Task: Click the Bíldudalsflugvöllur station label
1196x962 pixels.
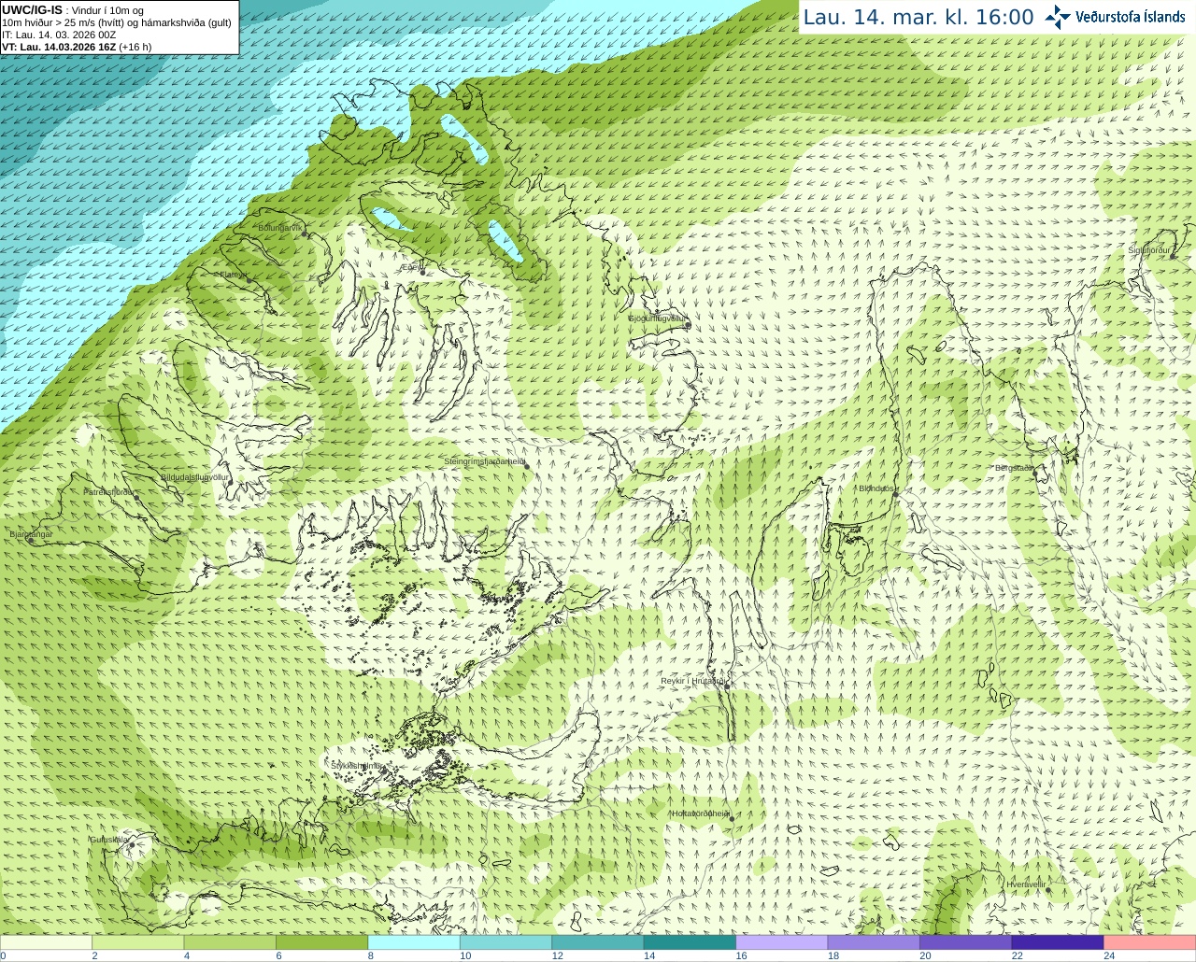Action: [x=194, y=477]
